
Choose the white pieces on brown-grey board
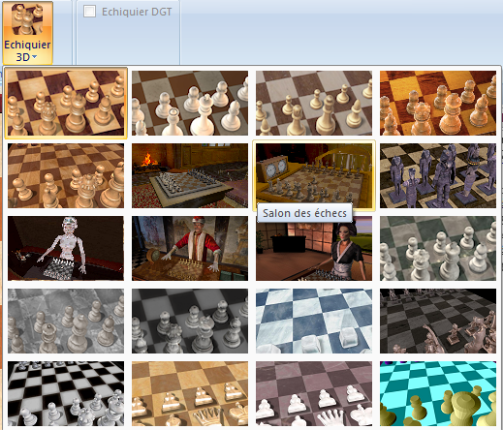tap(190, 103)
